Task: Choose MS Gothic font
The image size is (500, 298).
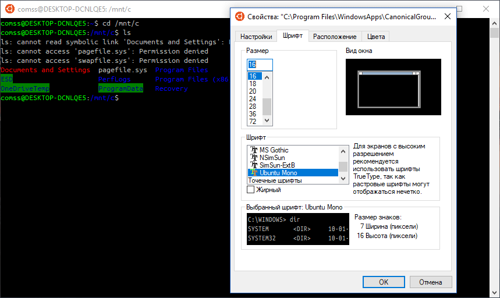Action: 293,150
